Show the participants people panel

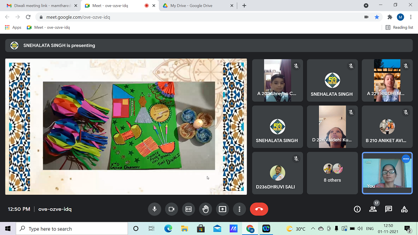coord(373,209)
